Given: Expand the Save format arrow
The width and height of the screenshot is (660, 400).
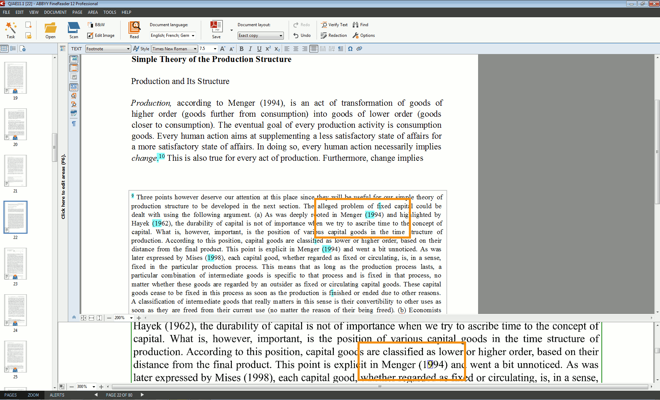Looking at the screenshot, I should pos(231,30).
